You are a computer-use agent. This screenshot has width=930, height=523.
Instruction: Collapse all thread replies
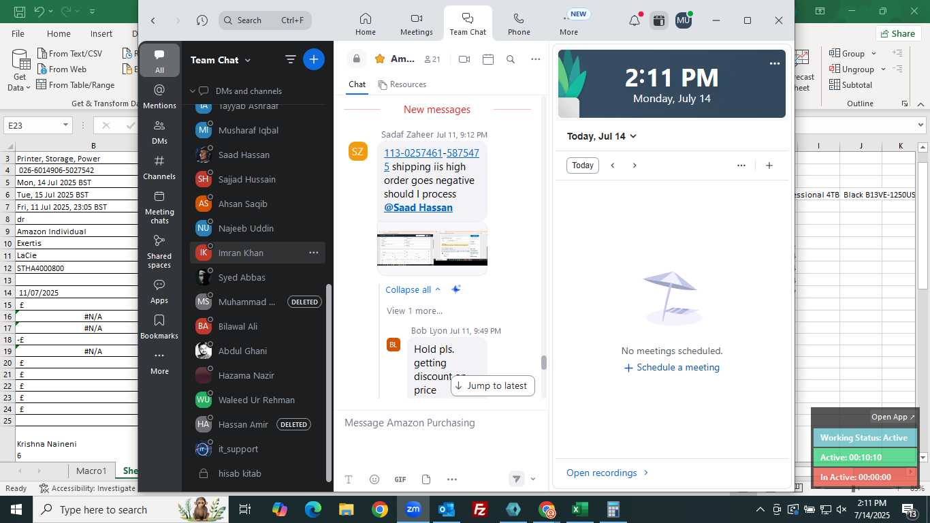tap(413, 289)
